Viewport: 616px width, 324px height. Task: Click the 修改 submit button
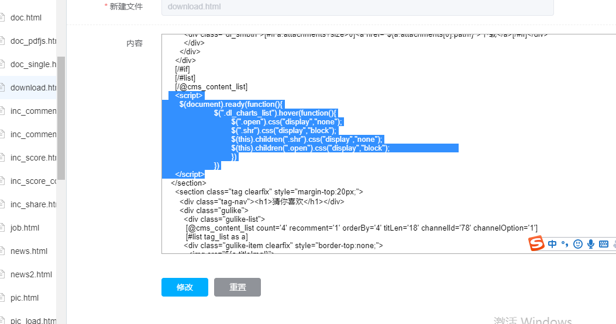click(185, 287)
